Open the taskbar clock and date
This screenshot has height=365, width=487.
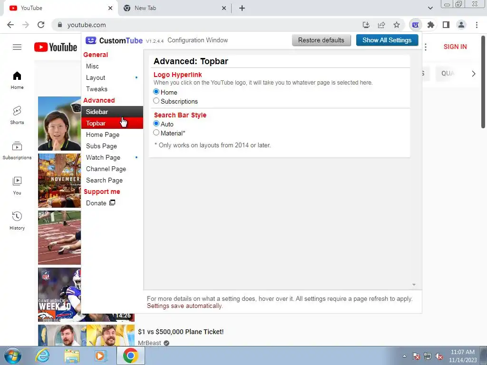pos(462,356)
